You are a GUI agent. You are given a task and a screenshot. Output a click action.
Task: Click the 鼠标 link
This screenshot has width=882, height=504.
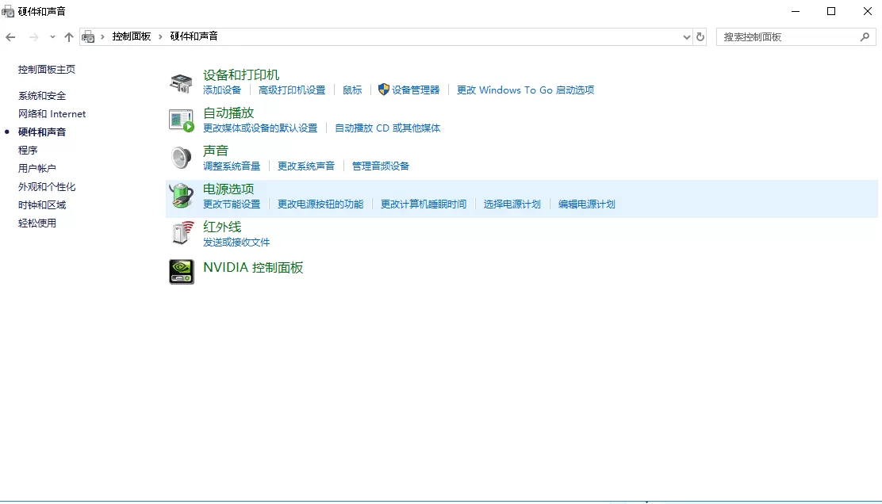352,90
